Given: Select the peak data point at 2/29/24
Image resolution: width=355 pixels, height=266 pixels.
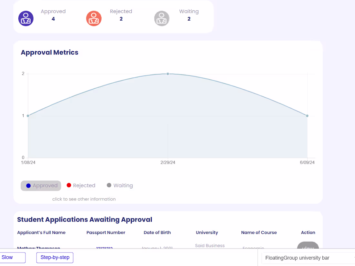Looking at the screenshot, I should pyautogui.click(x=167, y=74).
